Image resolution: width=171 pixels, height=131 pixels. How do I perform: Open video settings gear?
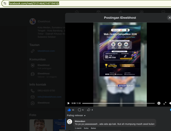159,103
